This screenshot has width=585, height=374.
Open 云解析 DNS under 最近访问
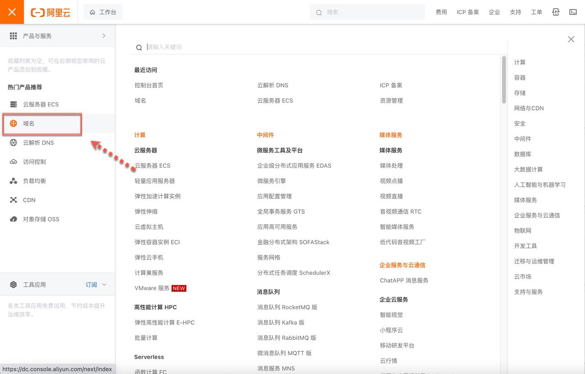273,85
